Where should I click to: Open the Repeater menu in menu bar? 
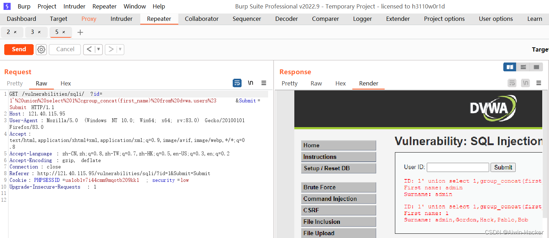[104, 6]
